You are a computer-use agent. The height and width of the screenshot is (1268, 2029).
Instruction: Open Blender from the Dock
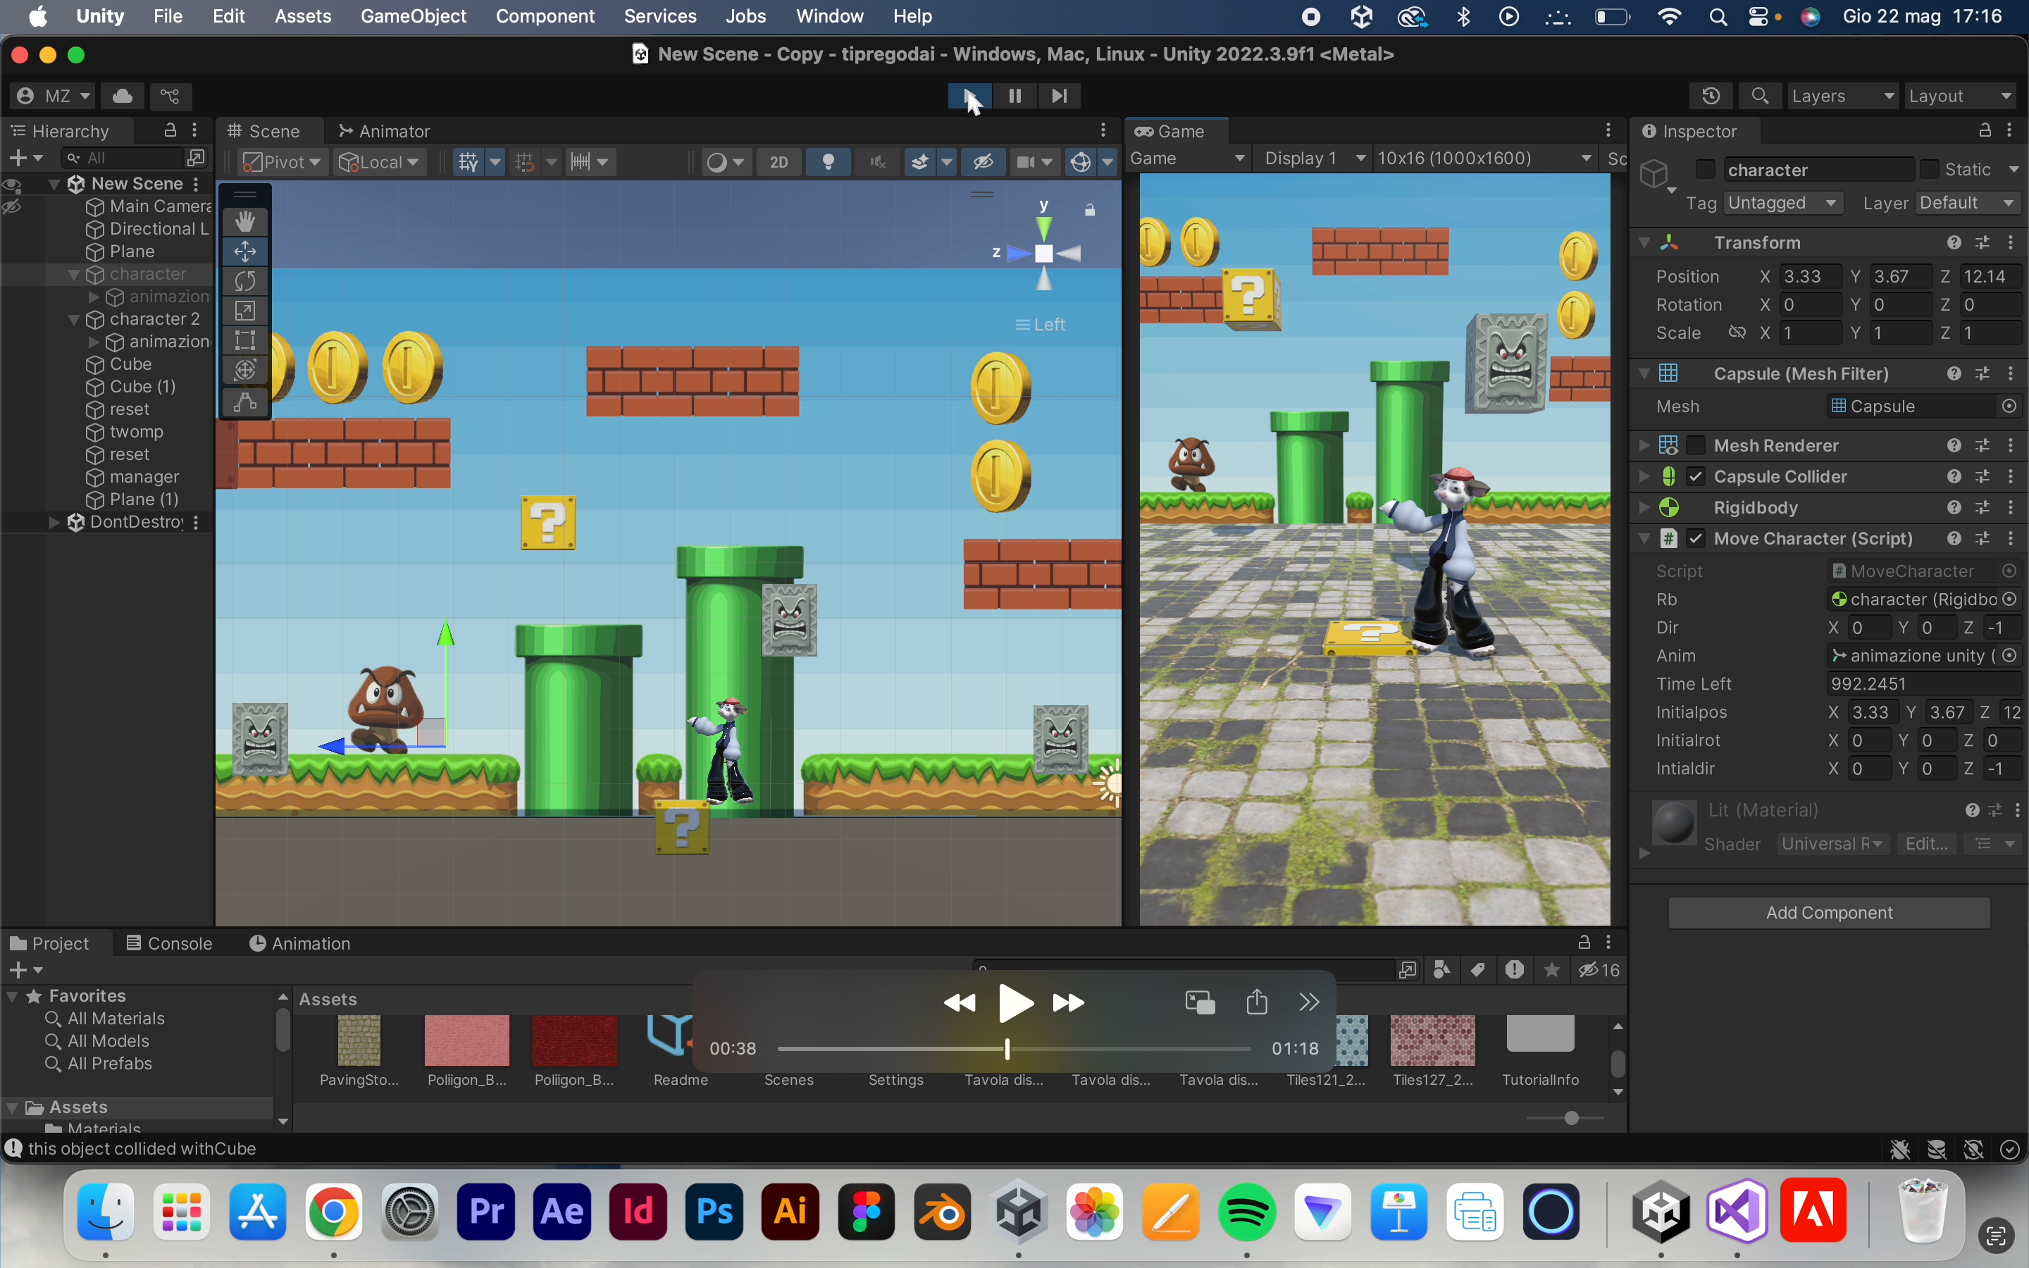coord(943,1212)
